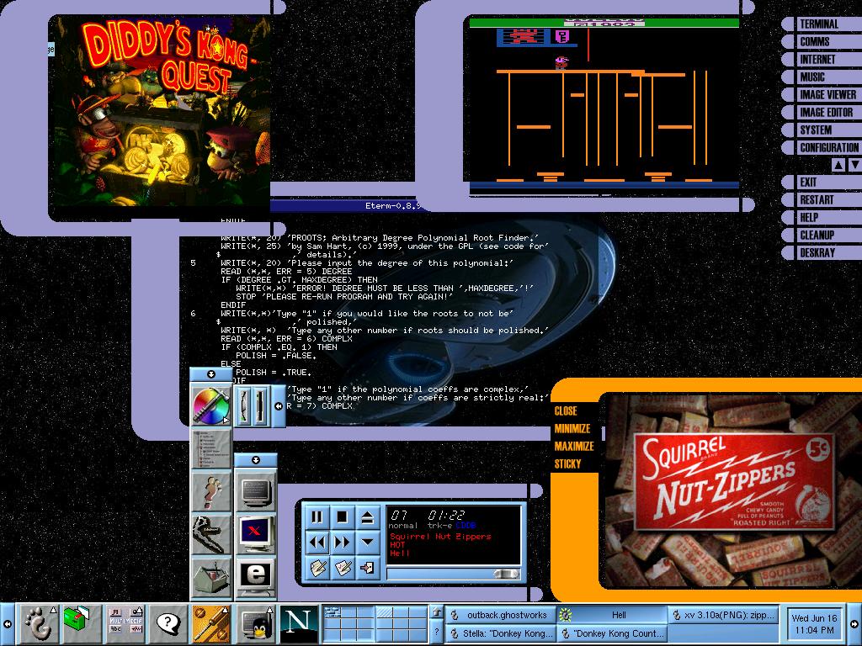
Task: Click the pager question mark button
Action: (x=437, y=632)
